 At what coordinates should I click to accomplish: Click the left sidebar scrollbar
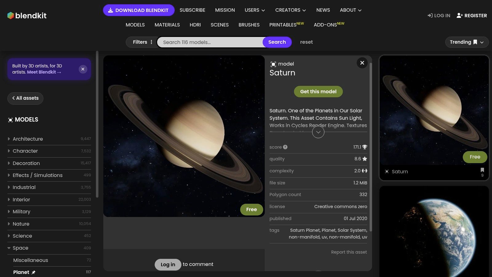pos(97,124)
